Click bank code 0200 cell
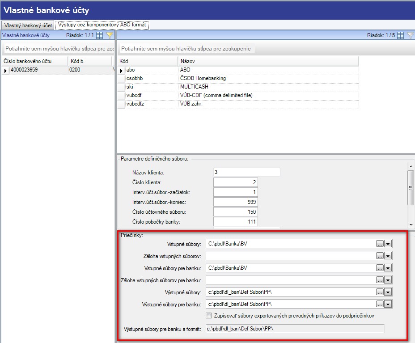Image resolution: width=415 pixels, height=343 pixels. click(x=90, y=70)
